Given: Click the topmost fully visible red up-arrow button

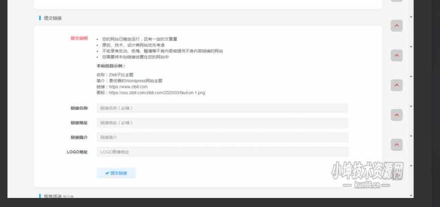Looking at the screenshot, I should pos(396,25).
